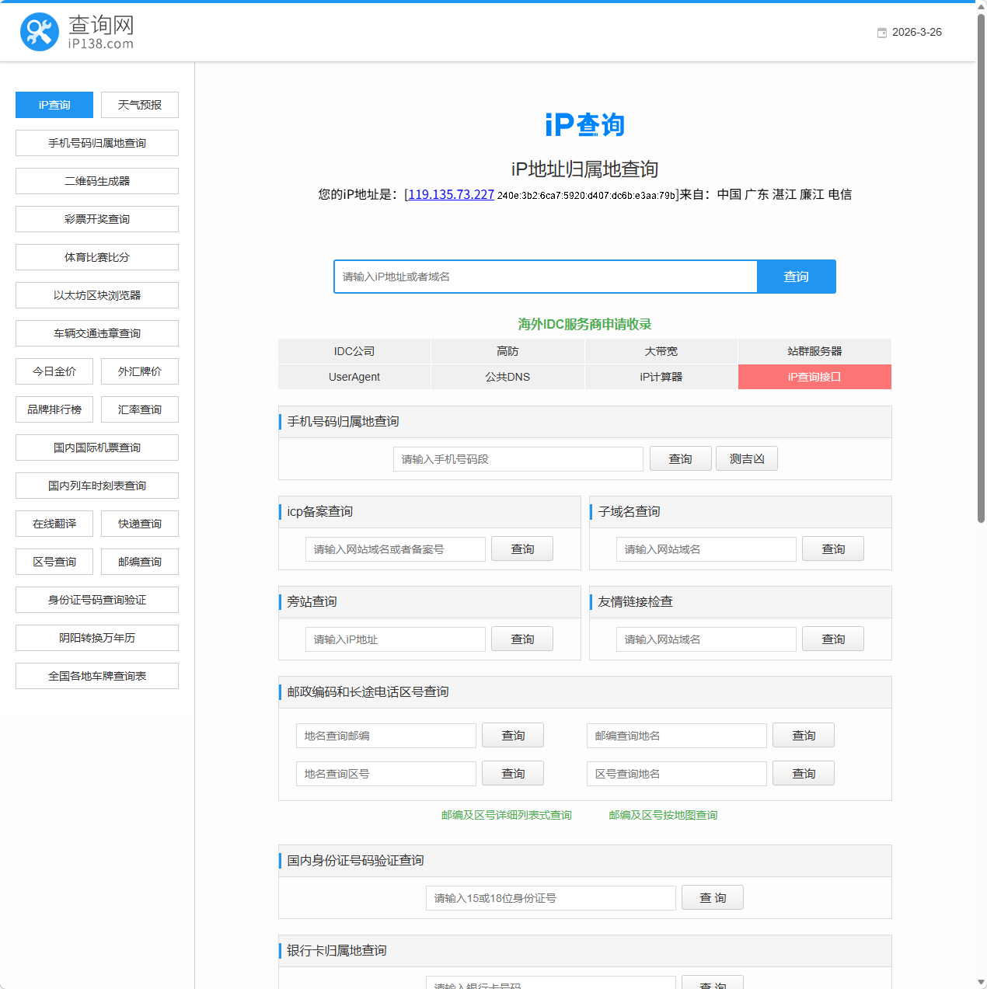Select the iP查询 sidebar tab
The height and width of the screenshot is (989, 987).
pyautogui.click(x=54, y=105)
